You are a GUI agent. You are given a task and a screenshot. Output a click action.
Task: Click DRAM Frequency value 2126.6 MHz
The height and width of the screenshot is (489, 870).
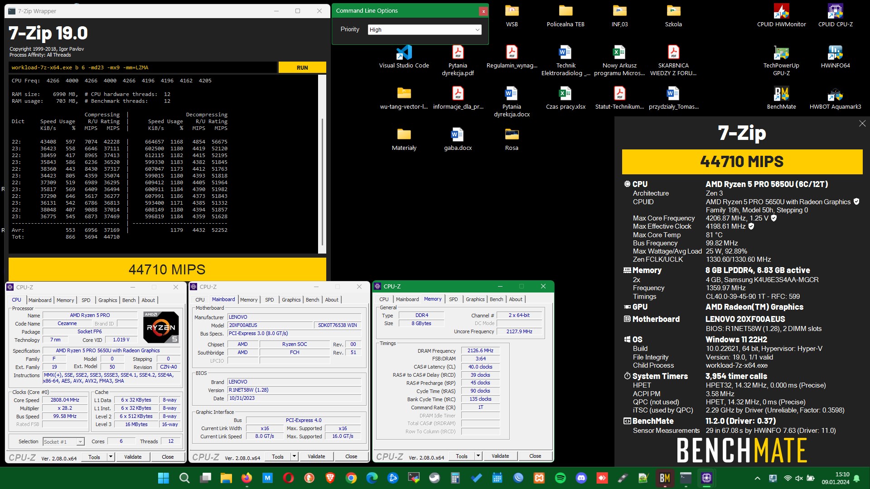coord(480,350)
